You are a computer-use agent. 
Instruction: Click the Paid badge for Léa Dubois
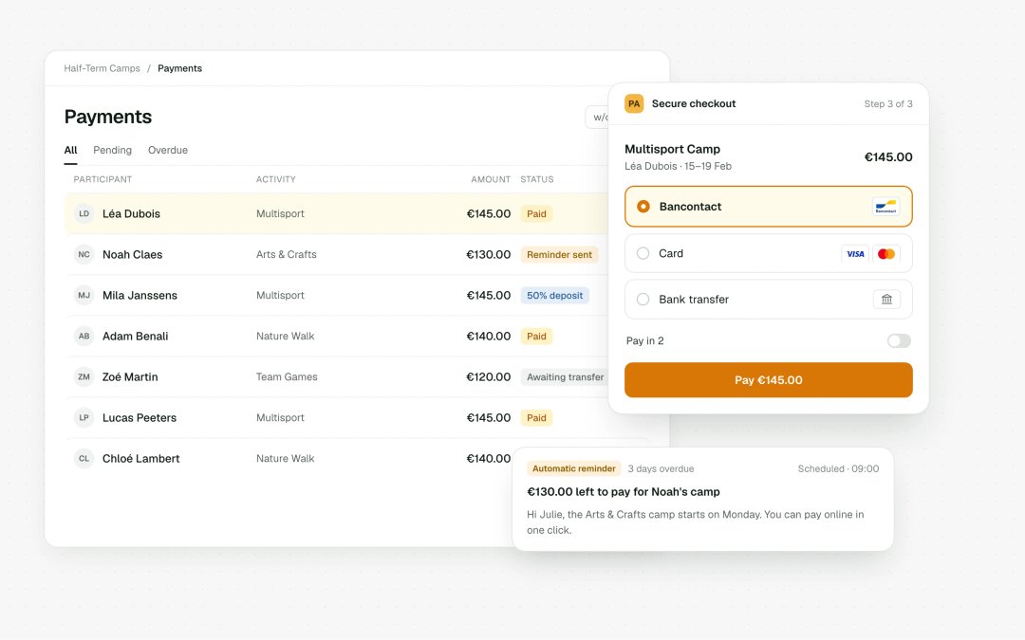click(x=536, y=213)
